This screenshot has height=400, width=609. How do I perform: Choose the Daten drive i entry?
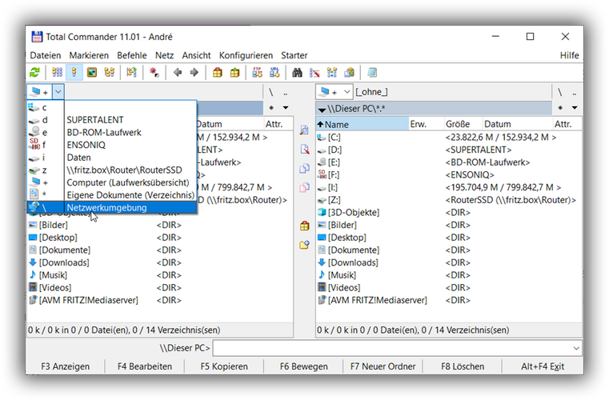[x=112, y=158]
